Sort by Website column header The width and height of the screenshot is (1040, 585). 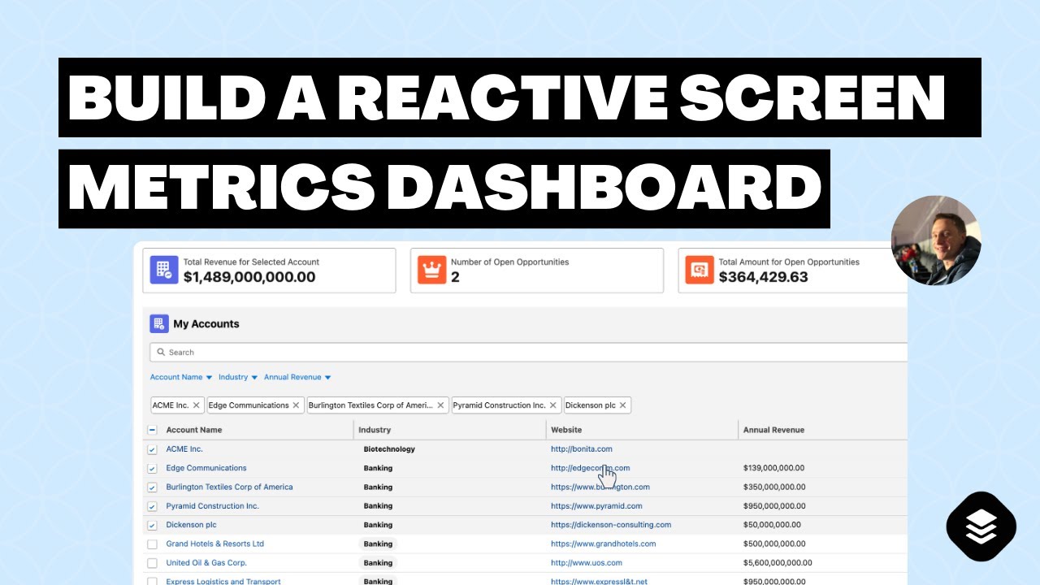pyautogui.click(x=566, y=430)
